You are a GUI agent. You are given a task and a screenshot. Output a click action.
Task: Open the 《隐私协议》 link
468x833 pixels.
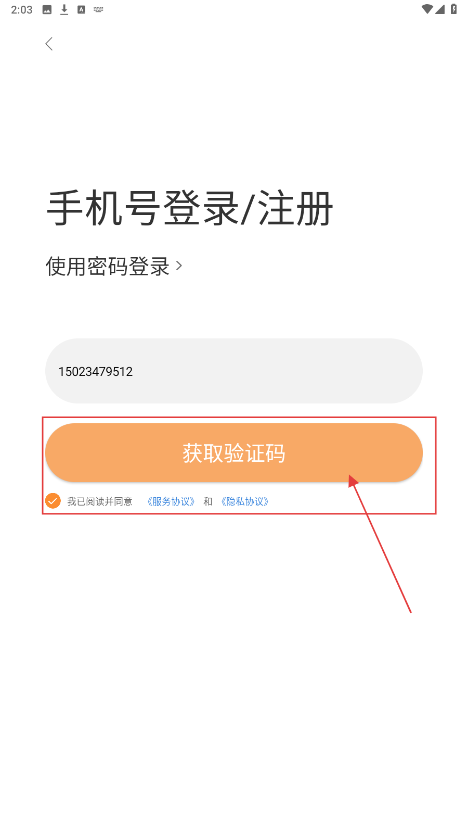pos(245,501)
